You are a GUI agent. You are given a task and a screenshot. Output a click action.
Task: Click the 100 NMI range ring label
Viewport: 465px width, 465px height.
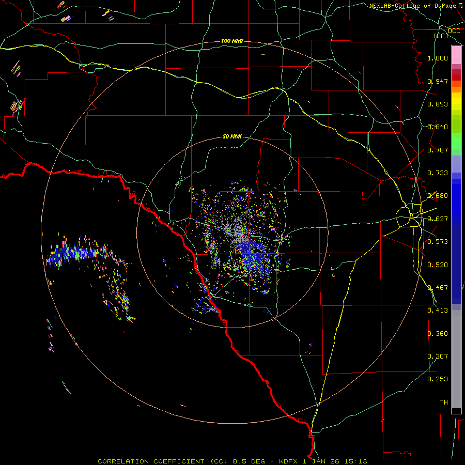coord(232,41)
